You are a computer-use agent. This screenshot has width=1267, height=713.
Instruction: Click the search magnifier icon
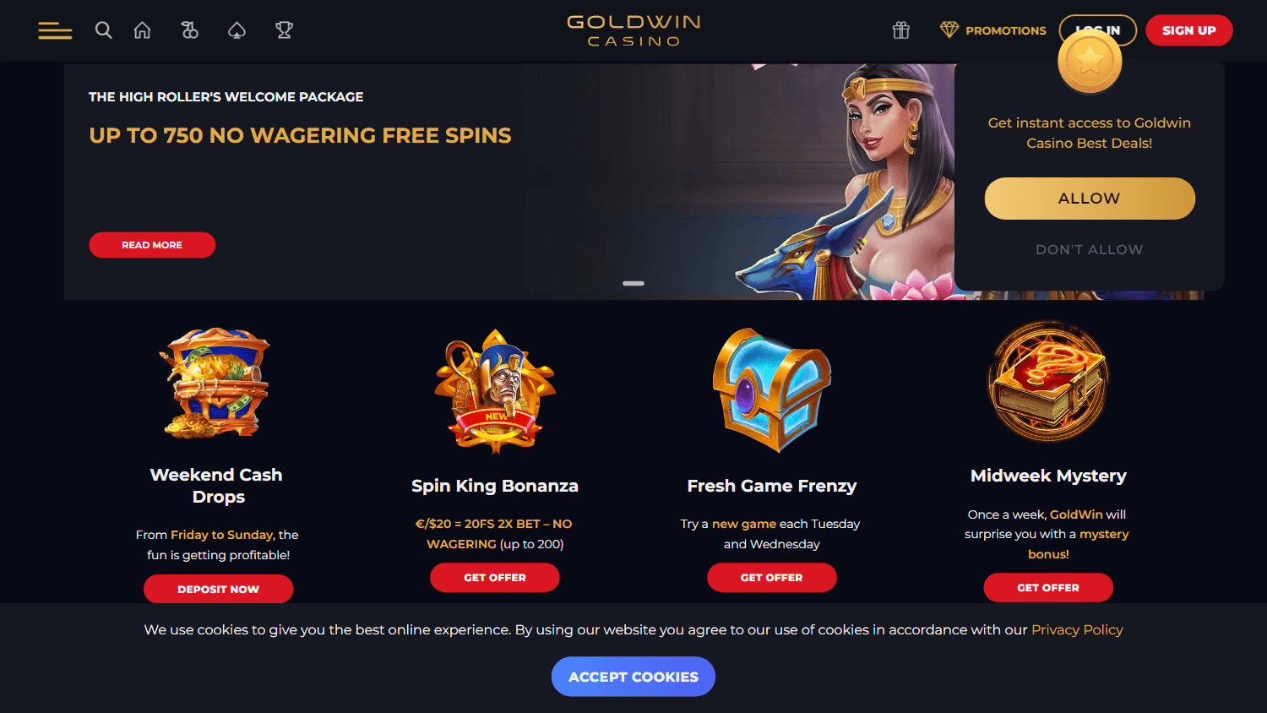103,30
